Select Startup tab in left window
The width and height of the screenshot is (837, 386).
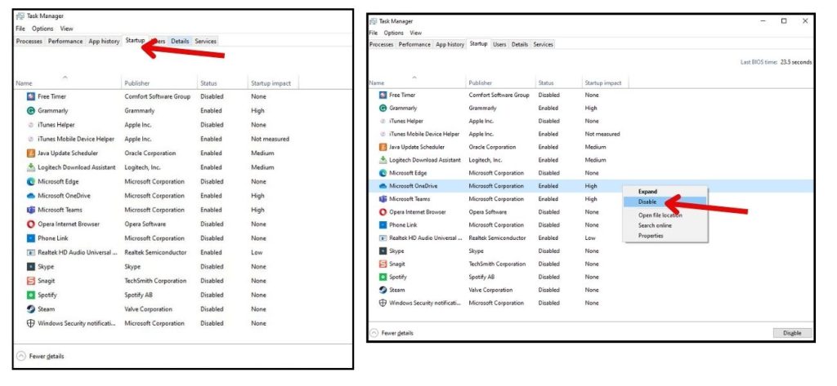coord(135,41)
